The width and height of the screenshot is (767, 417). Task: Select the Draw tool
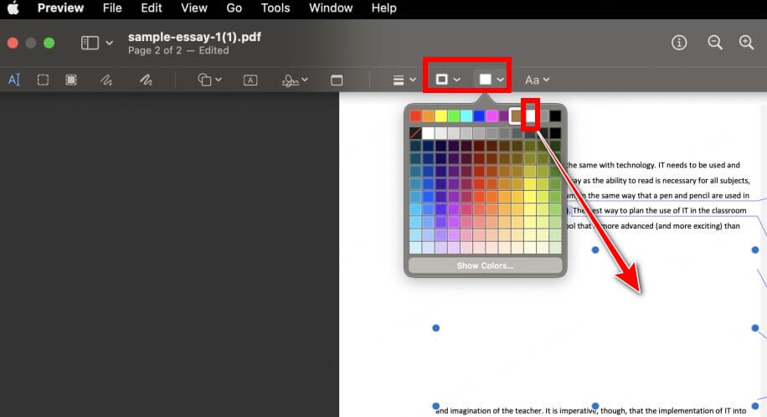click(x=146, y=80)
